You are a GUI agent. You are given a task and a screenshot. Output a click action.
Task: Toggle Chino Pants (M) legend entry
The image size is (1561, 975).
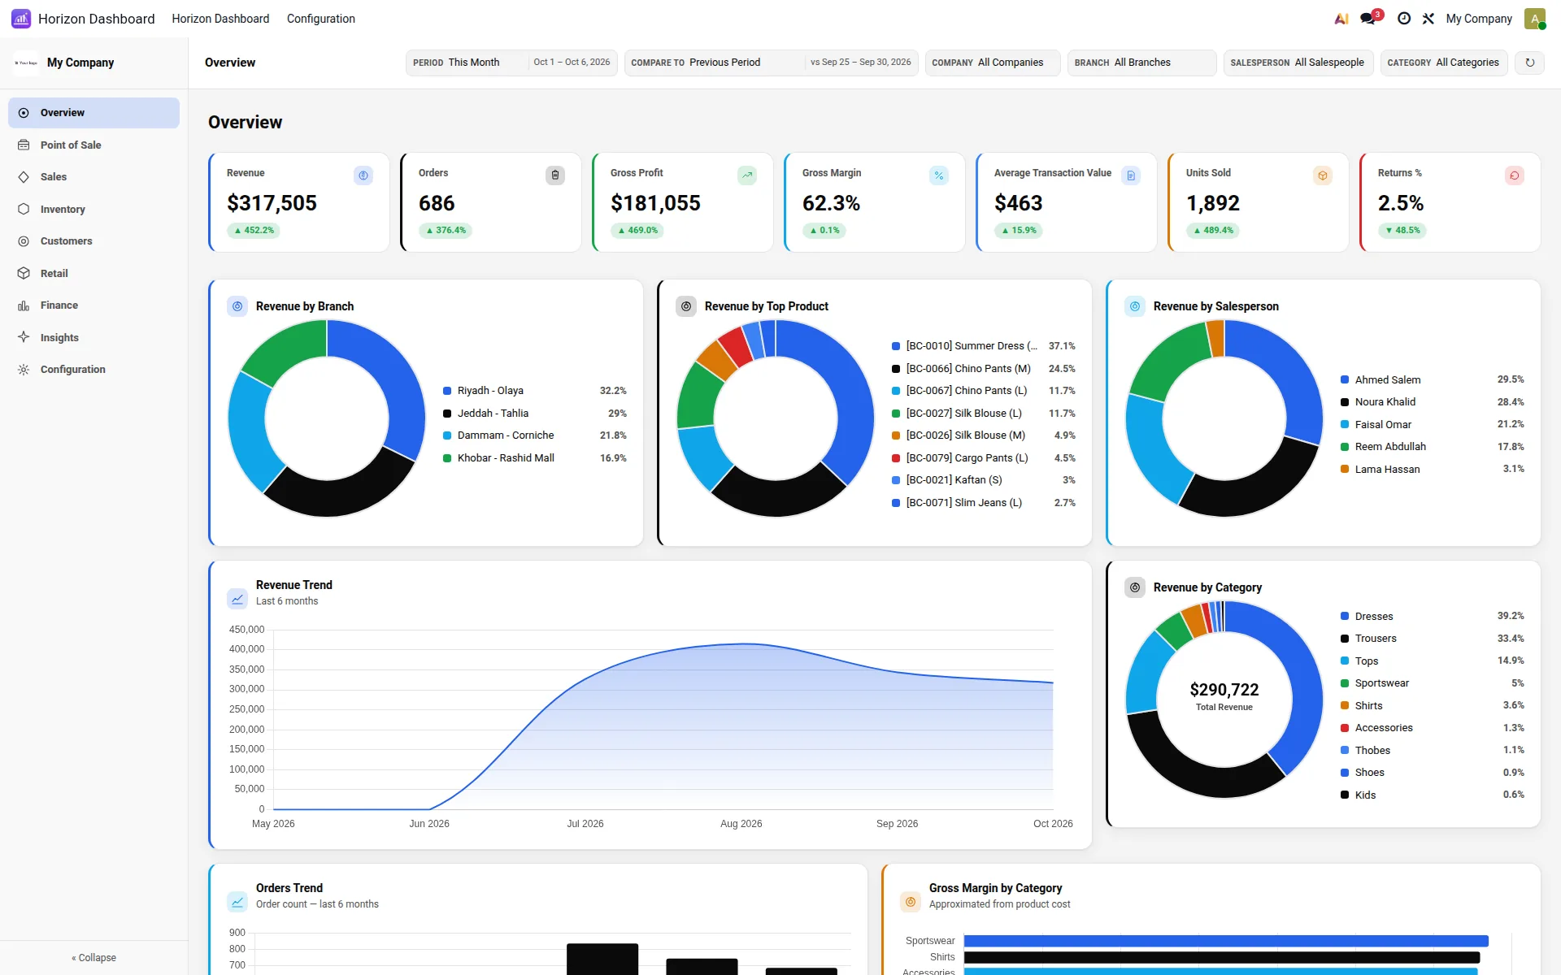pos(983,369)
